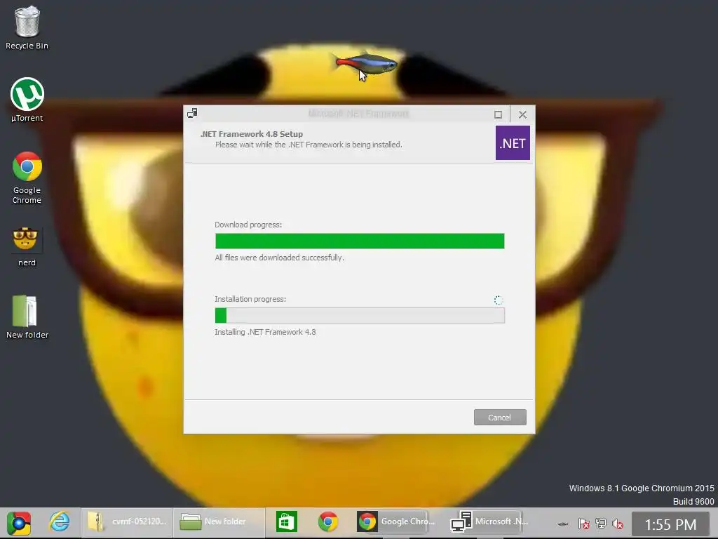Click the Download progress bar

point(360,241)
